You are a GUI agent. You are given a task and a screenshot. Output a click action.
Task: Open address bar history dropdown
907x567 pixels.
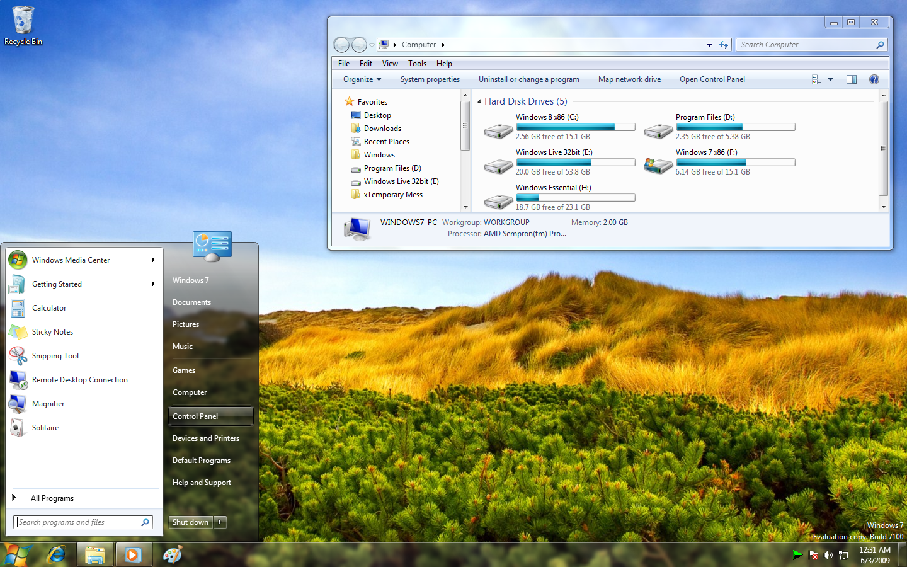(x=709, y=45)
